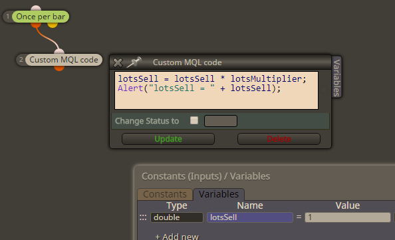Switch to the Constants tab
The image size is (395, 240).
tap(165, 194)
